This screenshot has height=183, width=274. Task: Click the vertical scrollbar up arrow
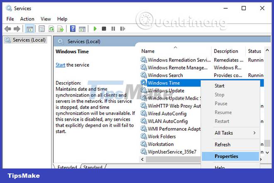pyautogui.click(x=267, y=51)
